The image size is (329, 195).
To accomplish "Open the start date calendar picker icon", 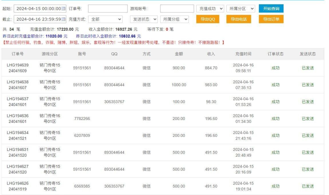I will click(x=63, y=9).
